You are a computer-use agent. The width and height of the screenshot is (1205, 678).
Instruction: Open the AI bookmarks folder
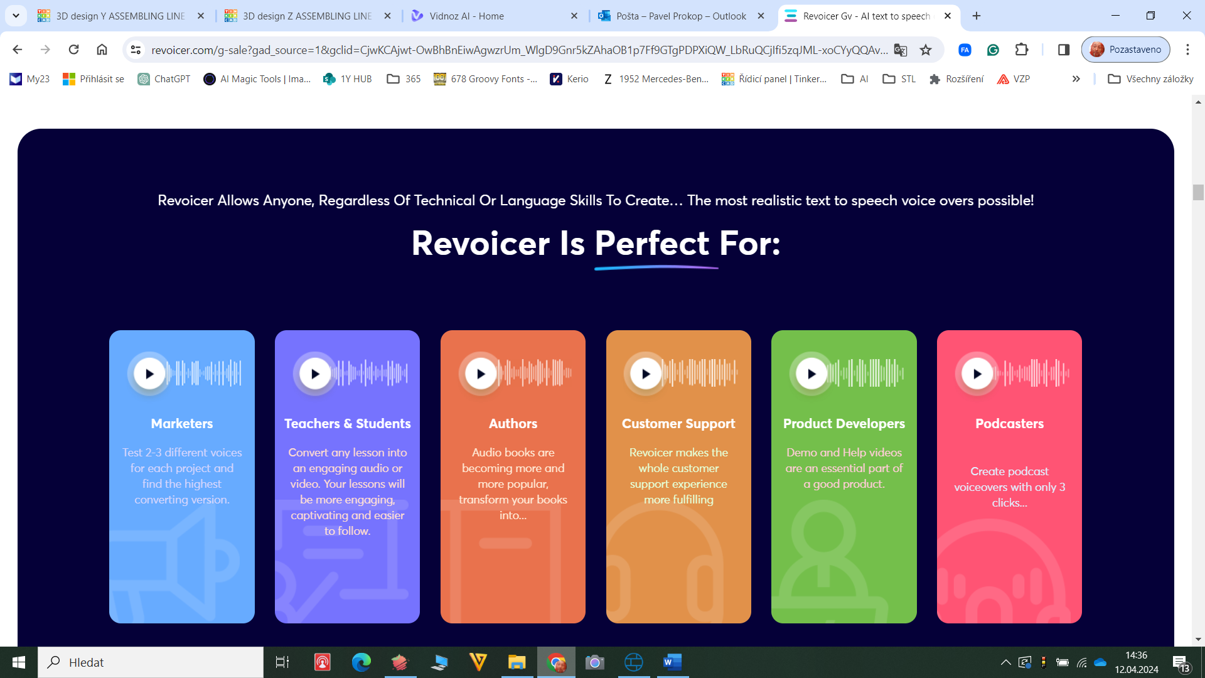click(x=855, y=79)
